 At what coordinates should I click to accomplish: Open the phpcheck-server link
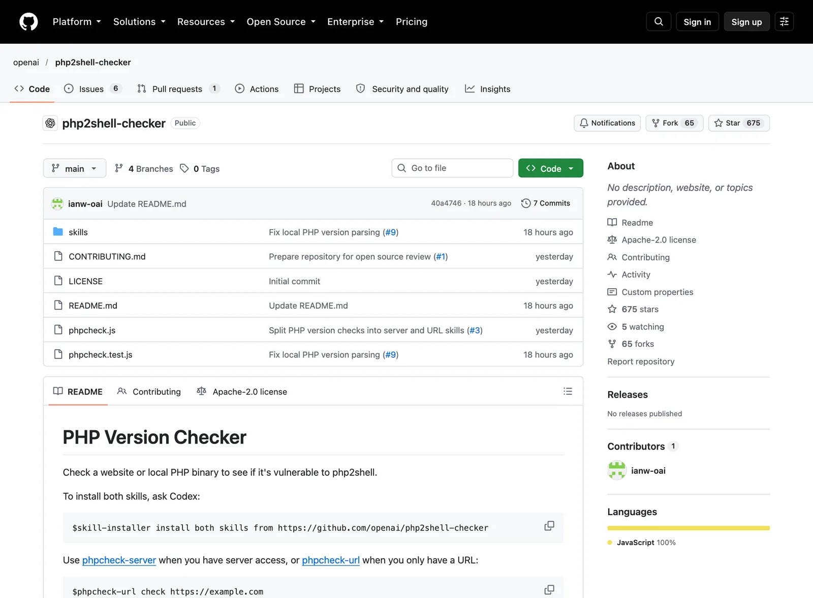(x=119, y=560)
